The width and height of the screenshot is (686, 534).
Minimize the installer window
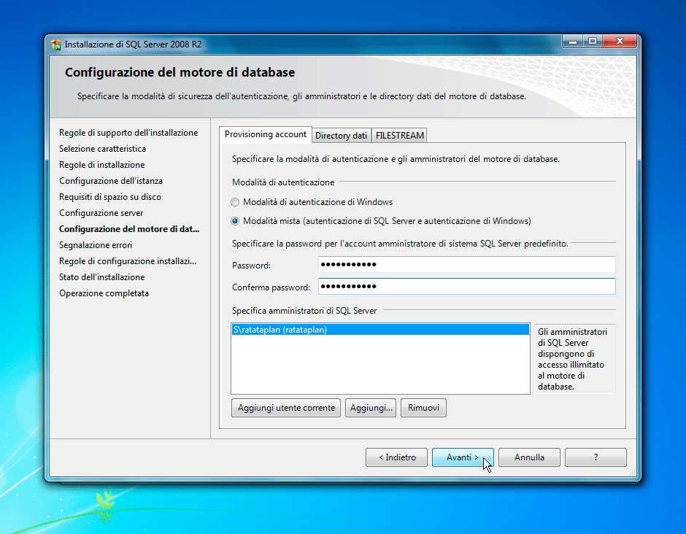pyautogui.click(x=572, y=42)
